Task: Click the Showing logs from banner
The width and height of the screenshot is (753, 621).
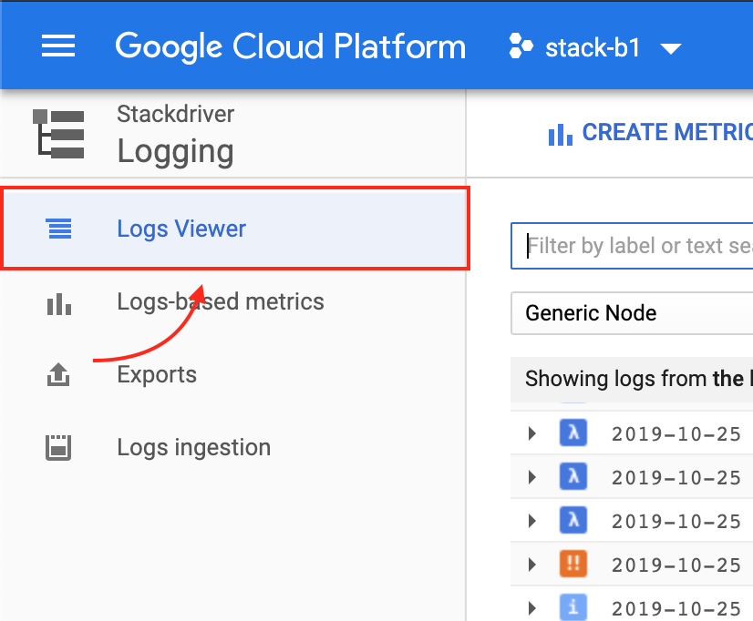Action: click(632, 380)
